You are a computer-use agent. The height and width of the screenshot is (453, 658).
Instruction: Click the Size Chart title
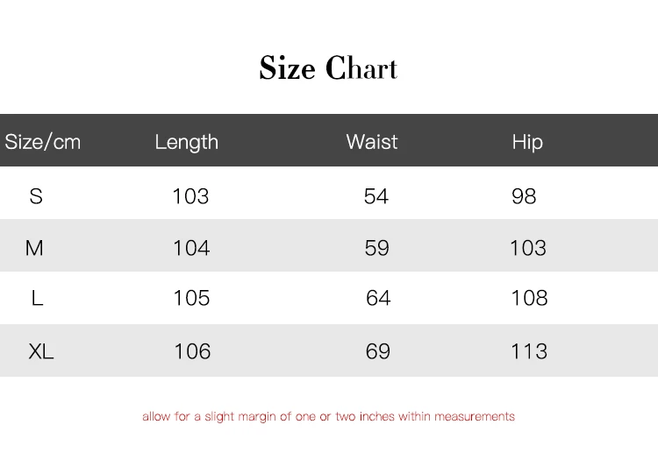328,68
